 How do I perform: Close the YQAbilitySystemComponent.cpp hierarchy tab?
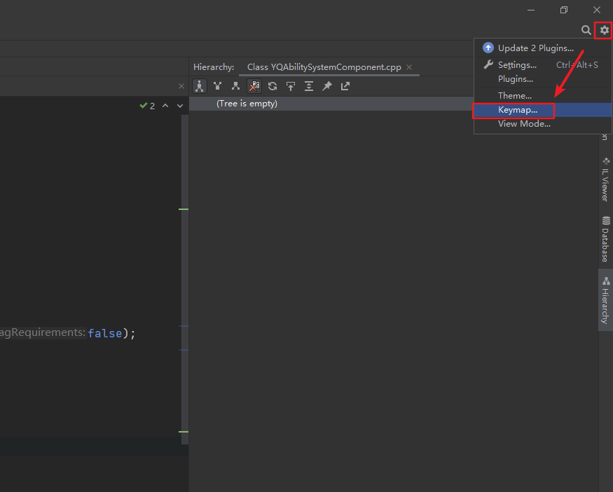tap(409, 67)
